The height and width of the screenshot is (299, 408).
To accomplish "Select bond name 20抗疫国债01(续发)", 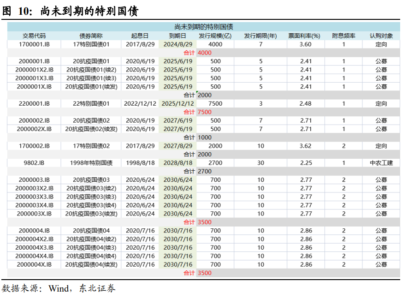I will click(x=91, y=87).
